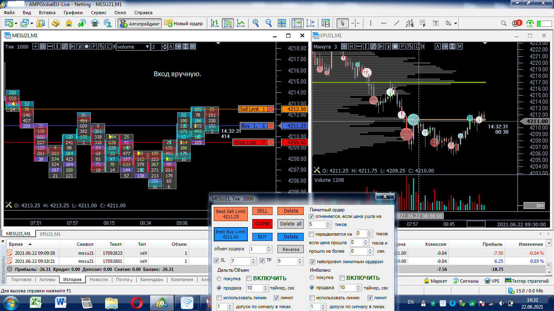The image size is (554, 311).
Task: Select the equidistant channel tool
Action: [x=410, y=23]
